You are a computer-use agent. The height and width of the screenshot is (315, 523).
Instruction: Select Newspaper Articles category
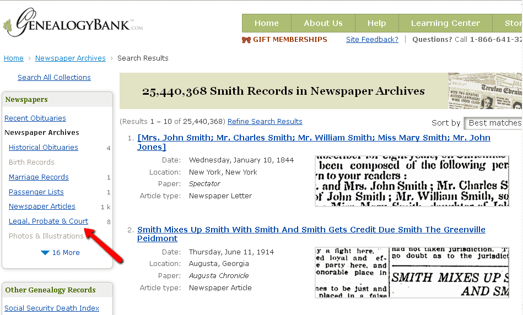pos(42,207)
